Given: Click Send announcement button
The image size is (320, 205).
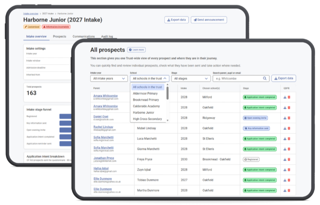Looking at the screenshot, I should click(209, 20).
